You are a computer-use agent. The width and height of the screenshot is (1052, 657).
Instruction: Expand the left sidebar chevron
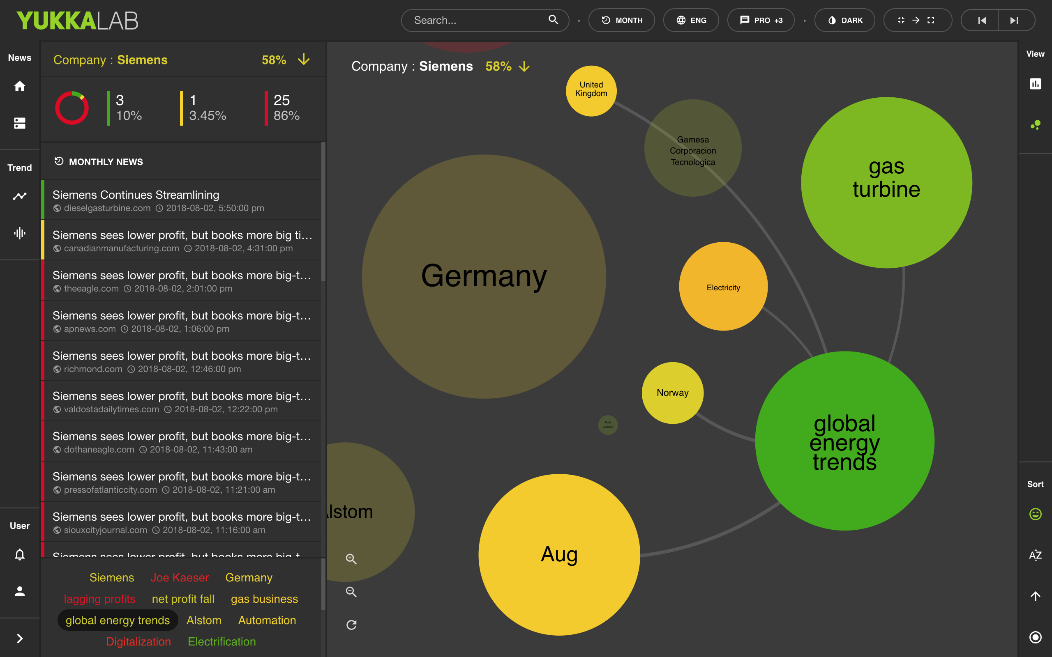tap(20, 638)
